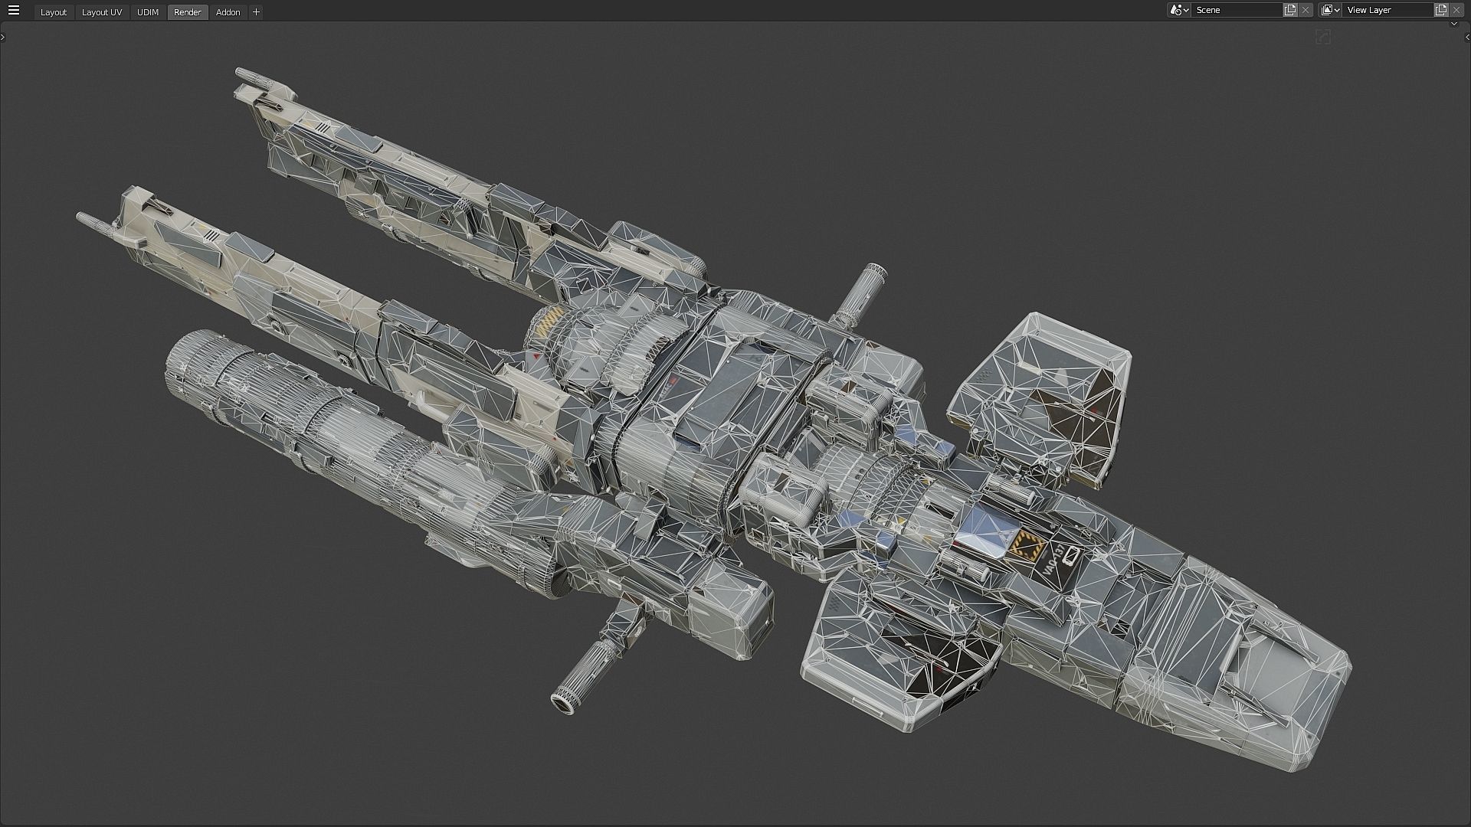
Task: Delete the current scene with X icon
Action: coord(1306,10)
